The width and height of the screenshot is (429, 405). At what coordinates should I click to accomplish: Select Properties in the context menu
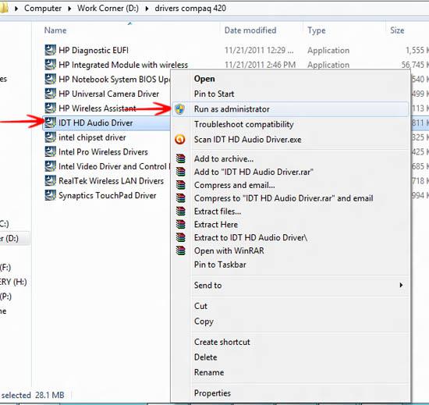coord(212,393)
